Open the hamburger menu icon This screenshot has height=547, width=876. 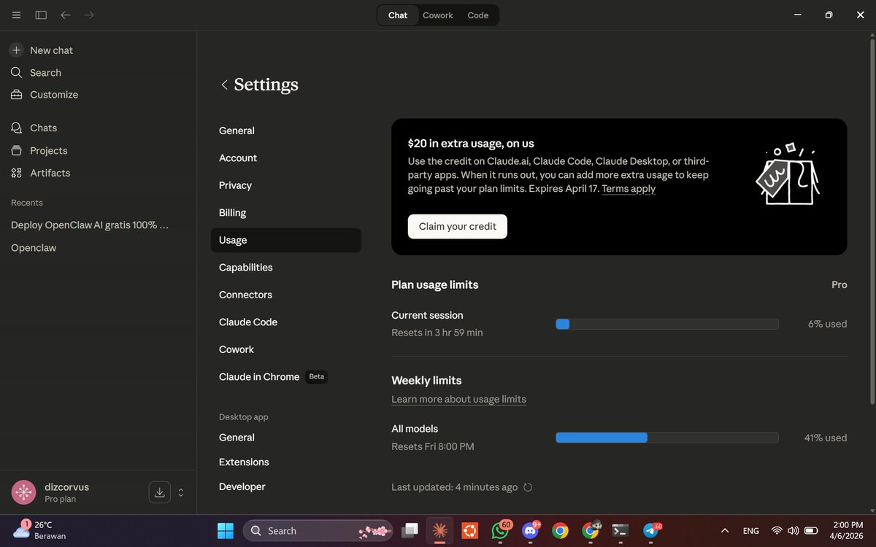[16, 15]
